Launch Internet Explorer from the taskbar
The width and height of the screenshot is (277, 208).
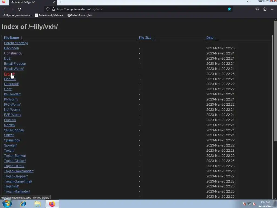[23, 204]
